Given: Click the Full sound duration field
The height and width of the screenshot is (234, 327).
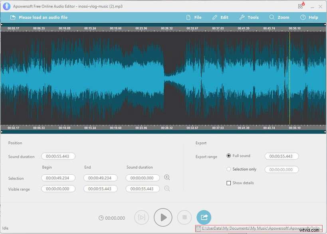Looking at the screenshot, I should click(x=281, y=156).
